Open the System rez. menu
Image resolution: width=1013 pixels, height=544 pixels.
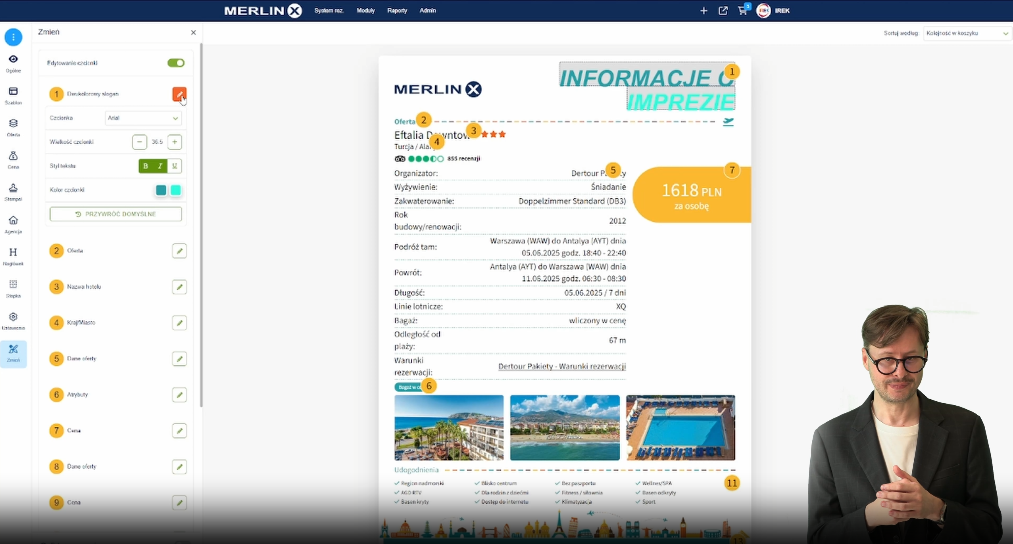pyautogui.click(x=329, y=11)
